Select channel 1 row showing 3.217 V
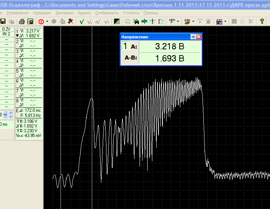This screenshot has height=209, width=270. pos(29,33)
